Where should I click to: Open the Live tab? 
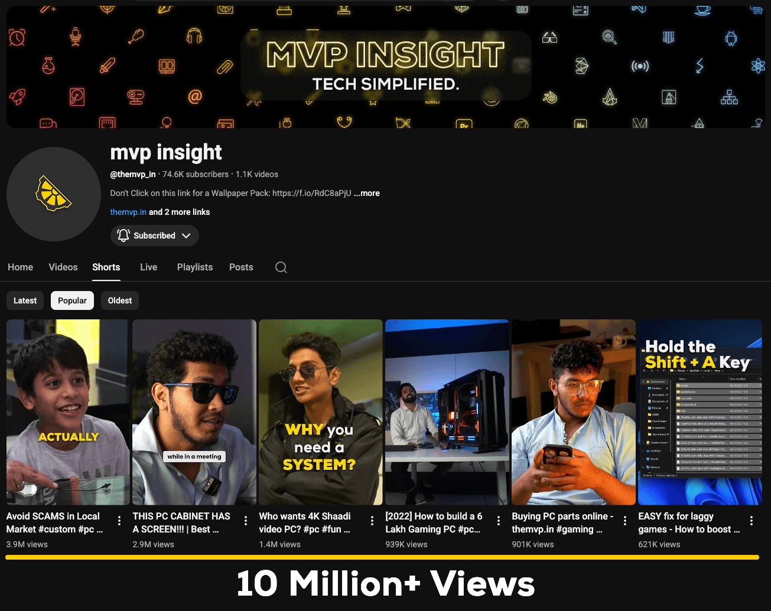[x=149, y=267]
